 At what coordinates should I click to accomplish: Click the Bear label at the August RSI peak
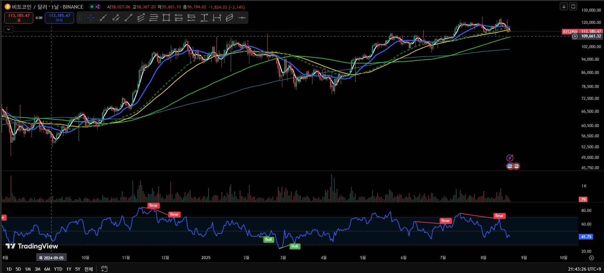pyautogui.click(x=499, y=216)
